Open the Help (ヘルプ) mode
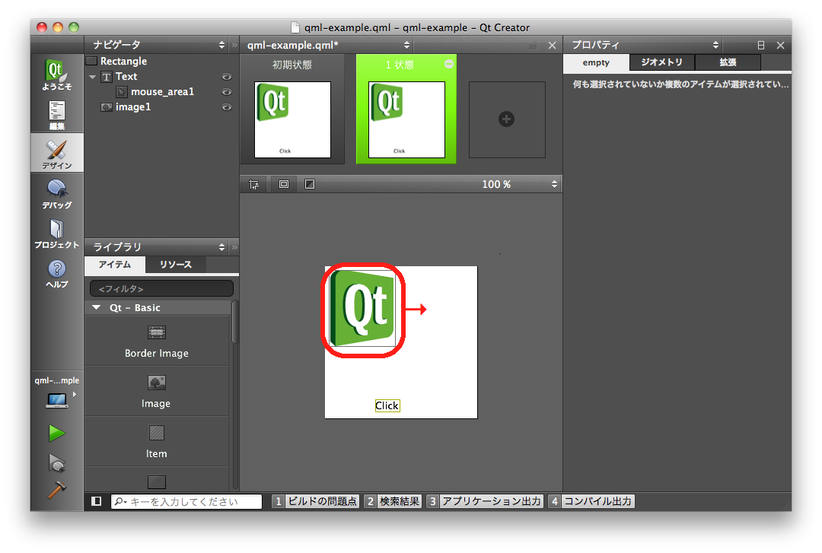The height and width of the screenshot is (553, 822). click(x=56, y=272)
